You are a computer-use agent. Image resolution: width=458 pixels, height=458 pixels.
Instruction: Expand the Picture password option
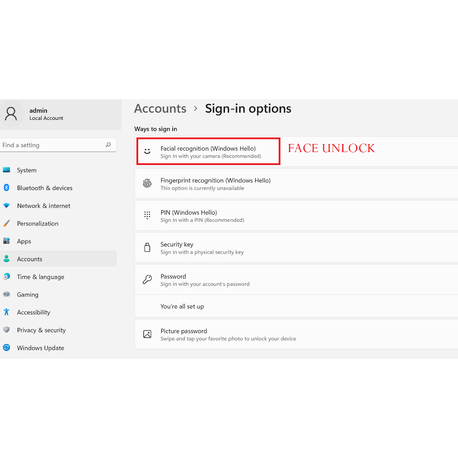[x=295, y=334]
